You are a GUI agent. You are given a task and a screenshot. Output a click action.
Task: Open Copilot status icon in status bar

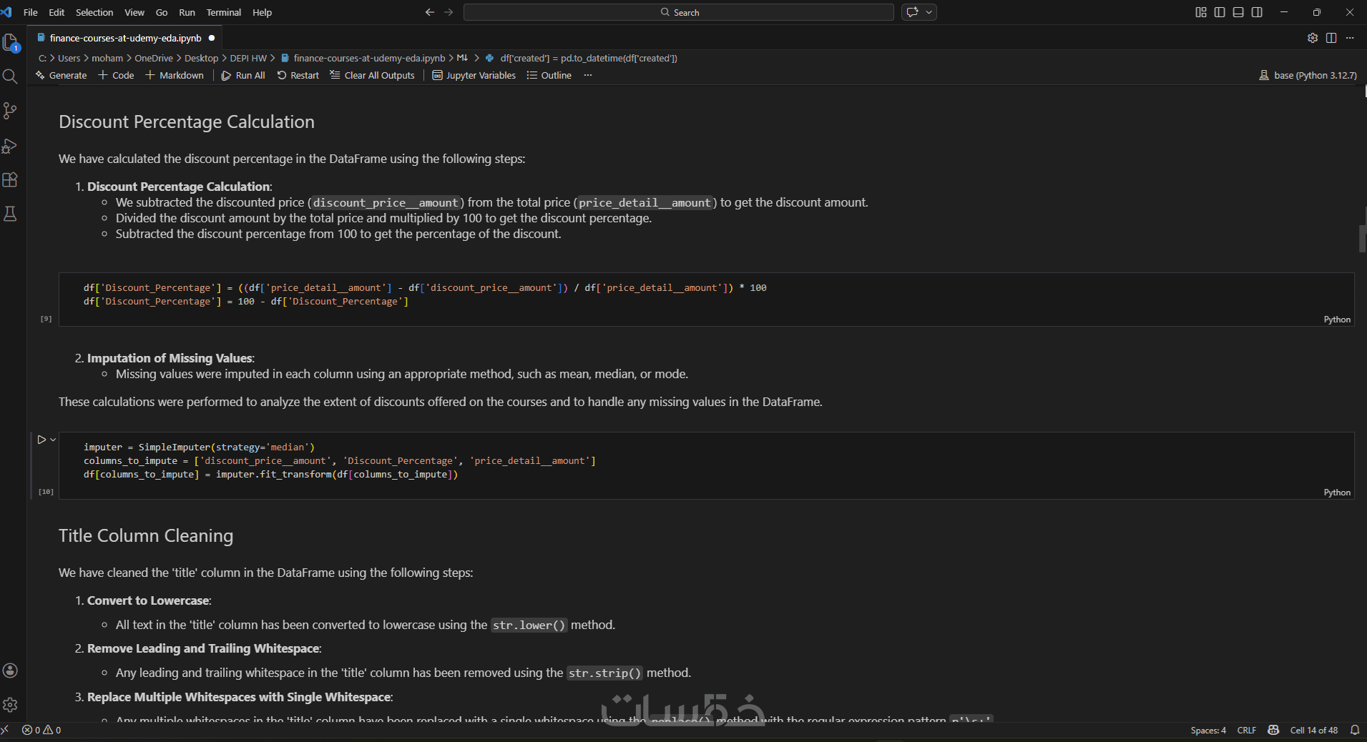[x=1273, y=730]
